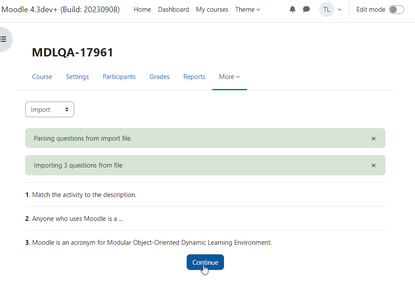Screen dimensions: 415x286
Task: Open the messaging speech bubble icon
Action: [x=306, y=10]
